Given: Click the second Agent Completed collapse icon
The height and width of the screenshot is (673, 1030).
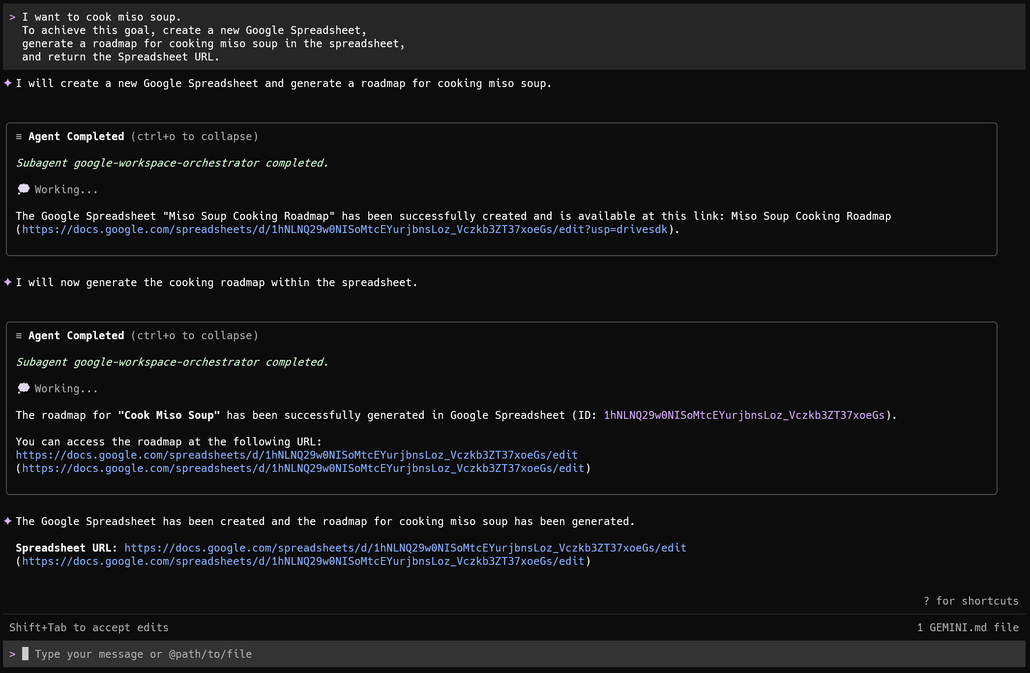Looking at the screenshot, I should pyautogui.click(x=19, y=336).
